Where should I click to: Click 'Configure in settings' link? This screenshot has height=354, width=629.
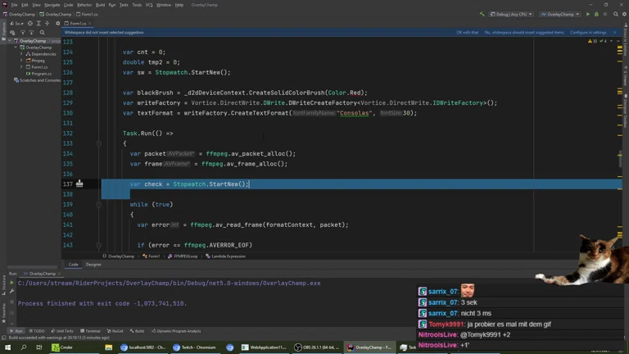coord(588,33)
